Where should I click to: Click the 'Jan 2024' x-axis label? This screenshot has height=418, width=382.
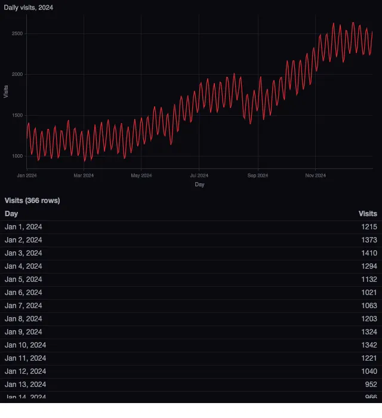(27, 176)
